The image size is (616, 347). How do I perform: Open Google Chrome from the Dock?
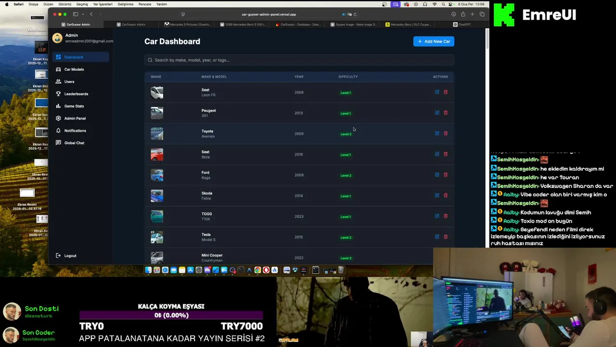click(257, 270)
